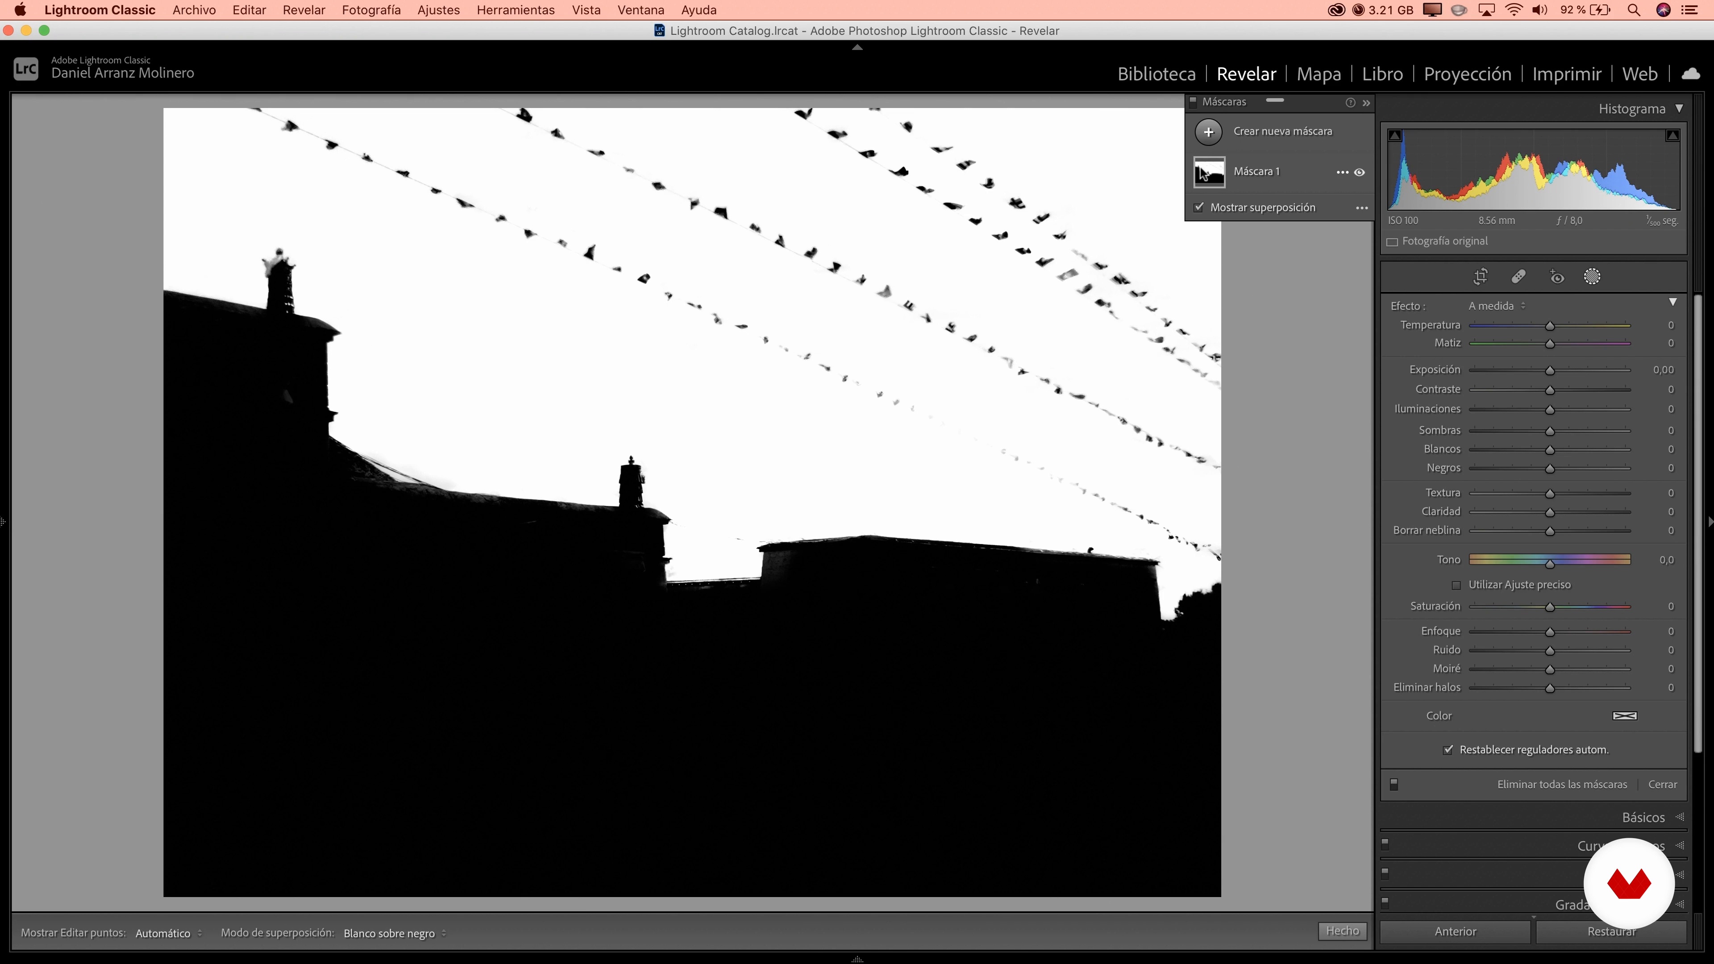This screenshot has height=964, width=1714.
Task: Open Creative Cloud menu bar icon
Action: tap(1336, 10)
